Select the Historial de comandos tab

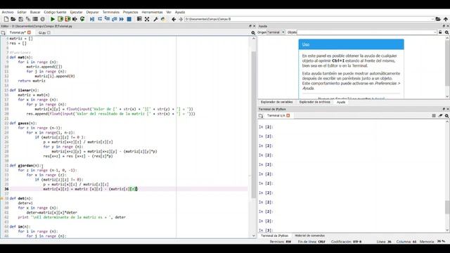pyautogui.click(x=309, y=236)
